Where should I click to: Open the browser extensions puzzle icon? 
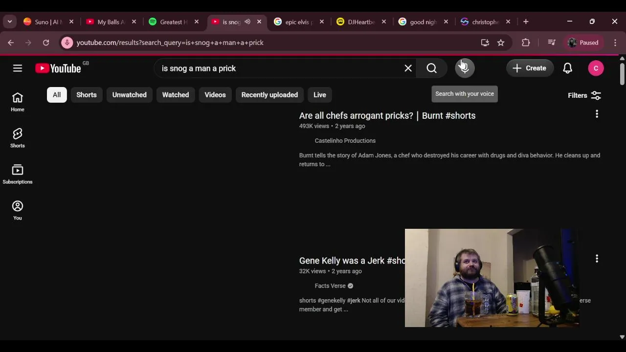(526, 43)
